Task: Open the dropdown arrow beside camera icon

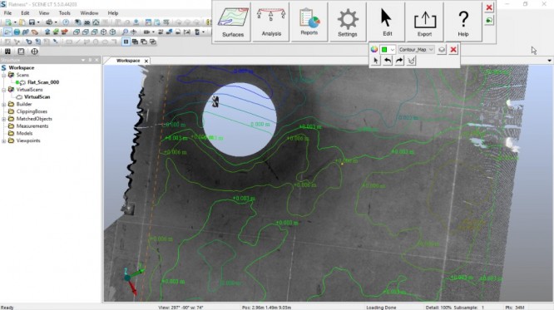Action: tap(153, 32)
